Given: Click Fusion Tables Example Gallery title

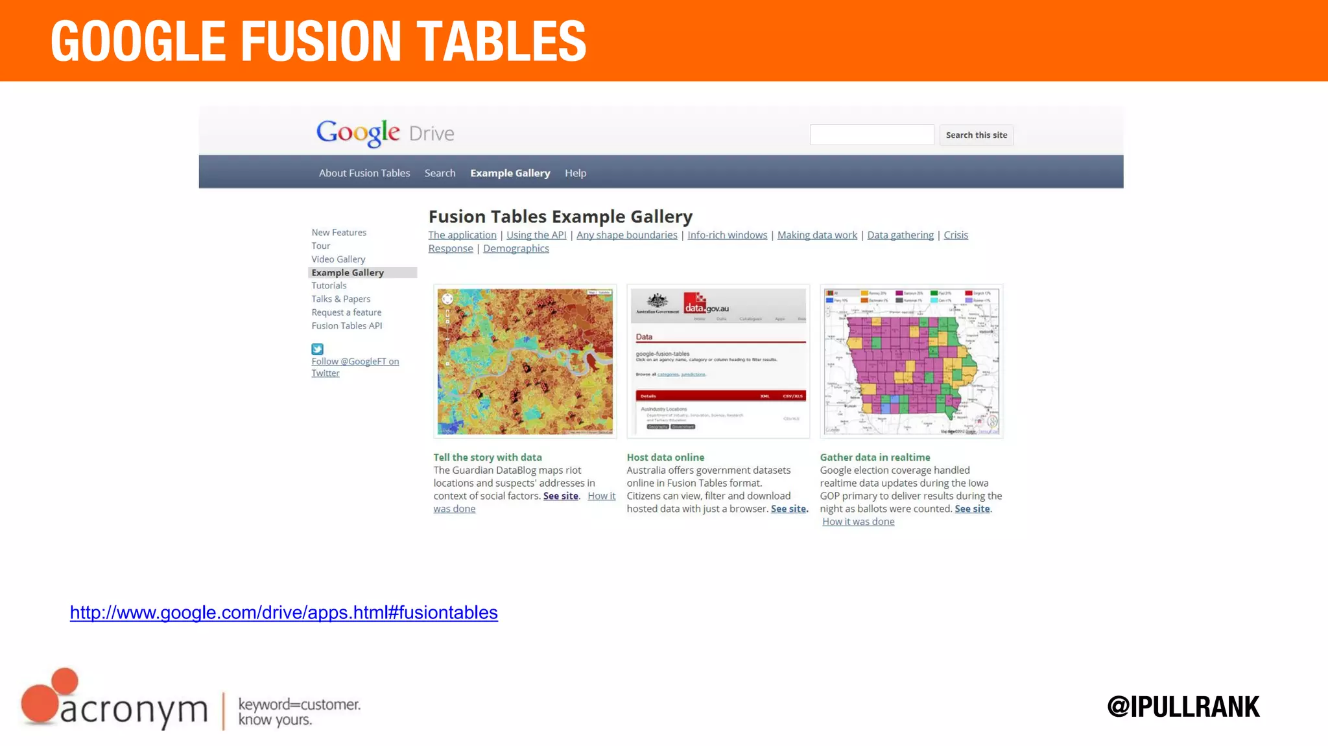Looking at the screenshot, I should coord(560,216).
